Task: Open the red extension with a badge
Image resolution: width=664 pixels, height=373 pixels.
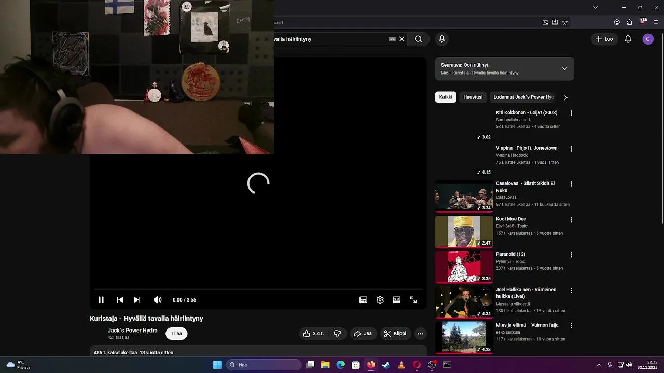Action: point(643,22)
